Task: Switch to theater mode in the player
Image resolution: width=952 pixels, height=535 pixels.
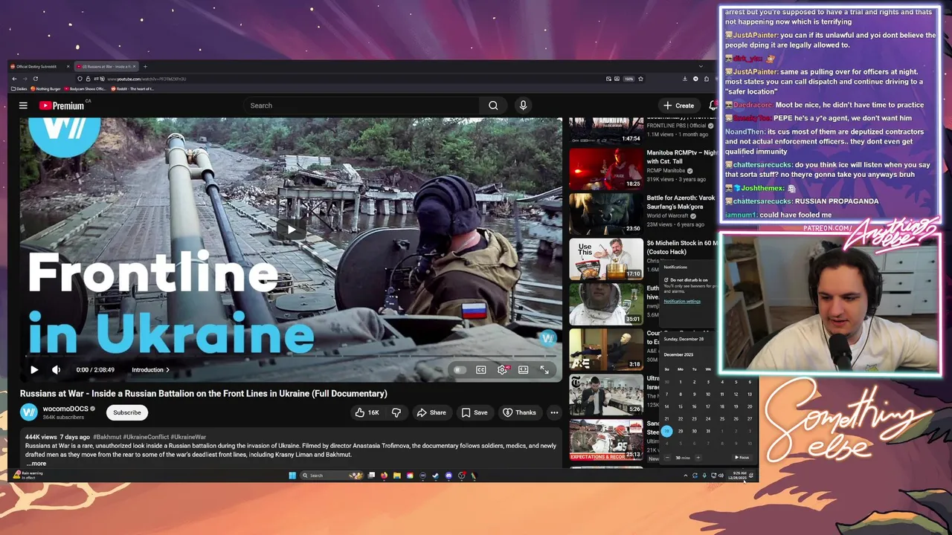Action: 524,369
